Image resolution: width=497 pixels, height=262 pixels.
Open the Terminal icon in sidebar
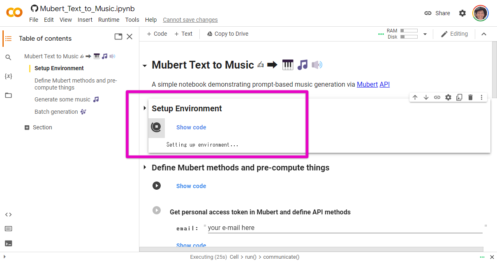tap(8, 243)
